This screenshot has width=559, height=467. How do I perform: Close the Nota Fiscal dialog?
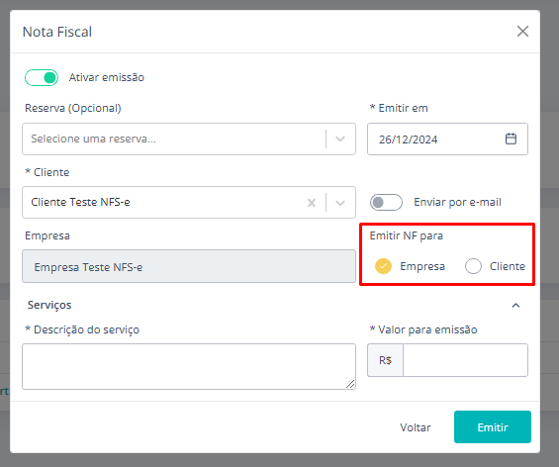522,32
